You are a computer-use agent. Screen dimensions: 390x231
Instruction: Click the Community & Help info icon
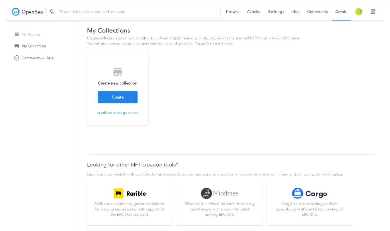coord(17,58)
